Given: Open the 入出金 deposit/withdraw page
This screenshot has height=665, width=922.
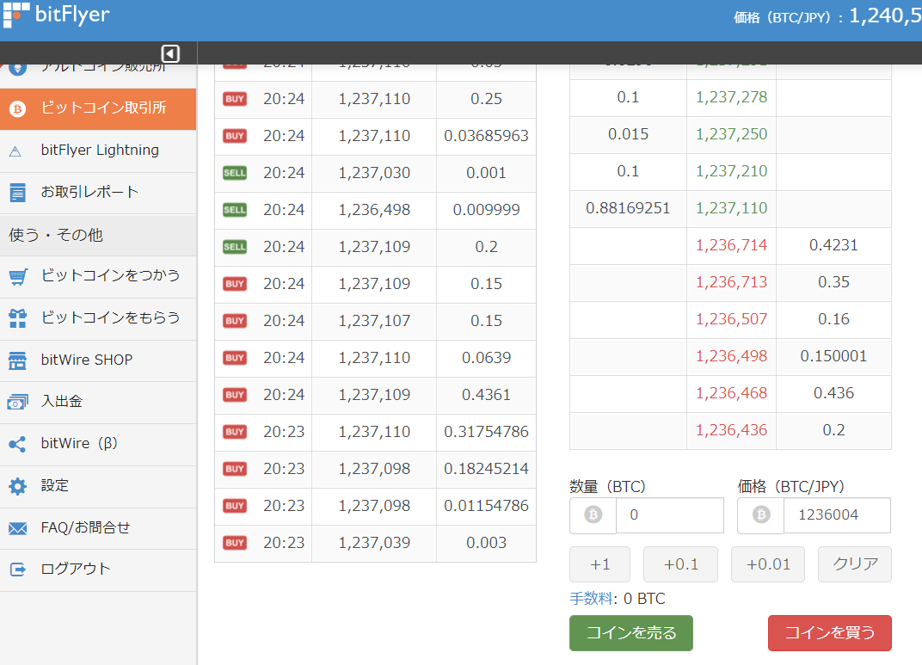Looking at the screenshot, I should click(98, 402).
